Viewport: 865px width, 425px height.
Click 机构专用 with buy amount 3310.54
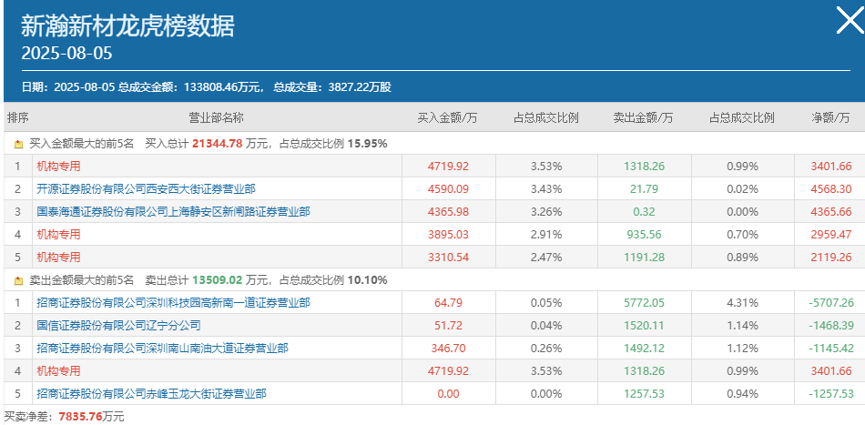(58, 257)
